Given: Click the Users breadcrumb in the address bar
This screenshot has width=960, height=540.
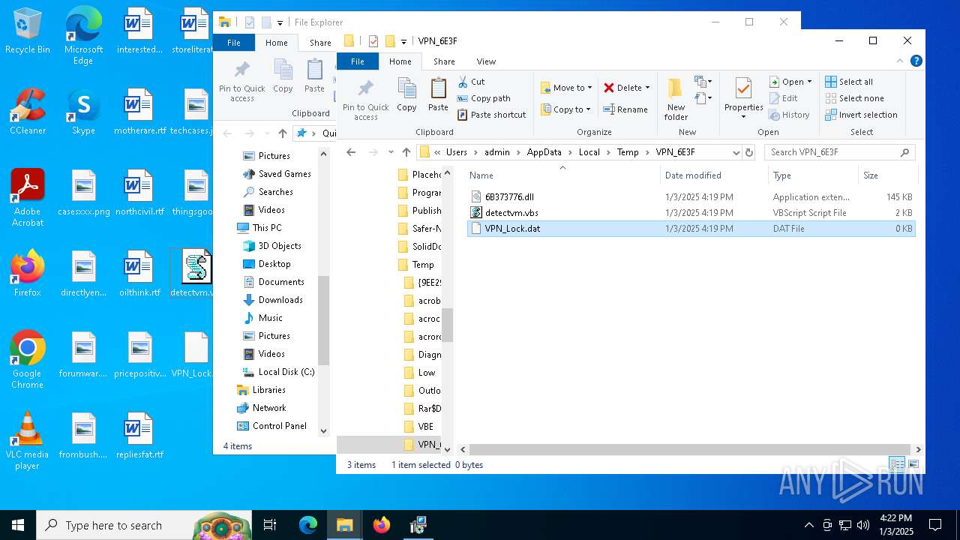Looking at the screenshot, I should point(456,151).
